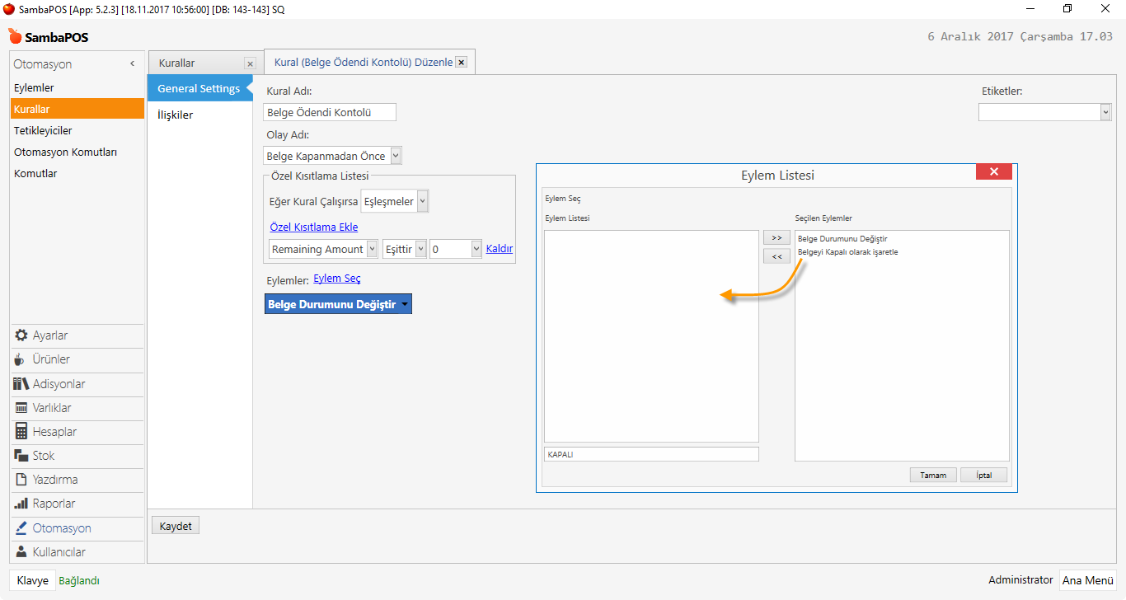Open Kullanıcılar user icon section

pyautogui.click(x=21, y=552)
